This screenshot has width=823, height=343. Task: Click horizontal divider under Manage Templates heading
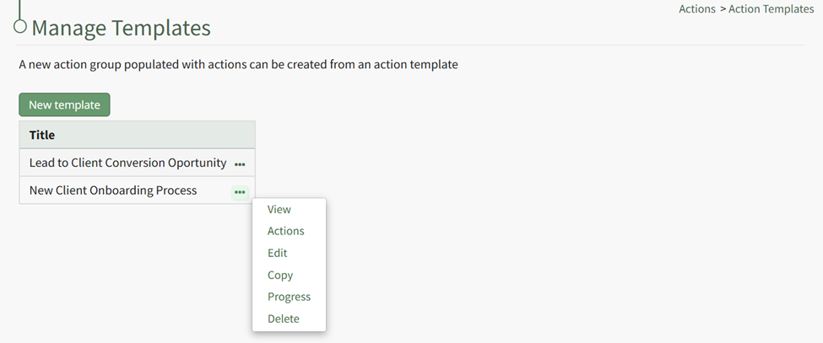click(422, 45)
